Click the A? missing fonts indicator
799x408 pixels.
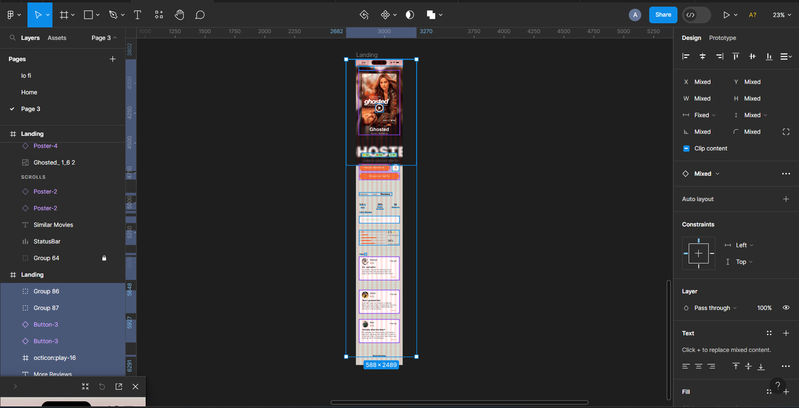(x=753, y=15)
